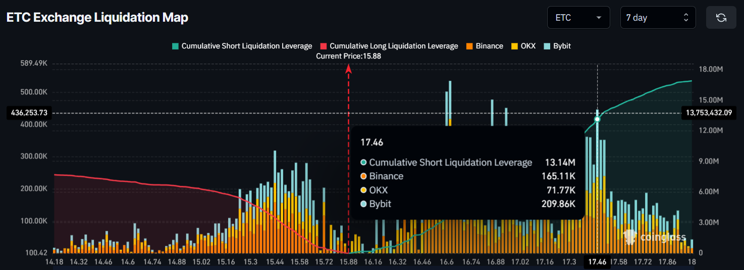Click the red arrowhead on price line
This screenshot has width=744, height=270.
pos(348,69)
